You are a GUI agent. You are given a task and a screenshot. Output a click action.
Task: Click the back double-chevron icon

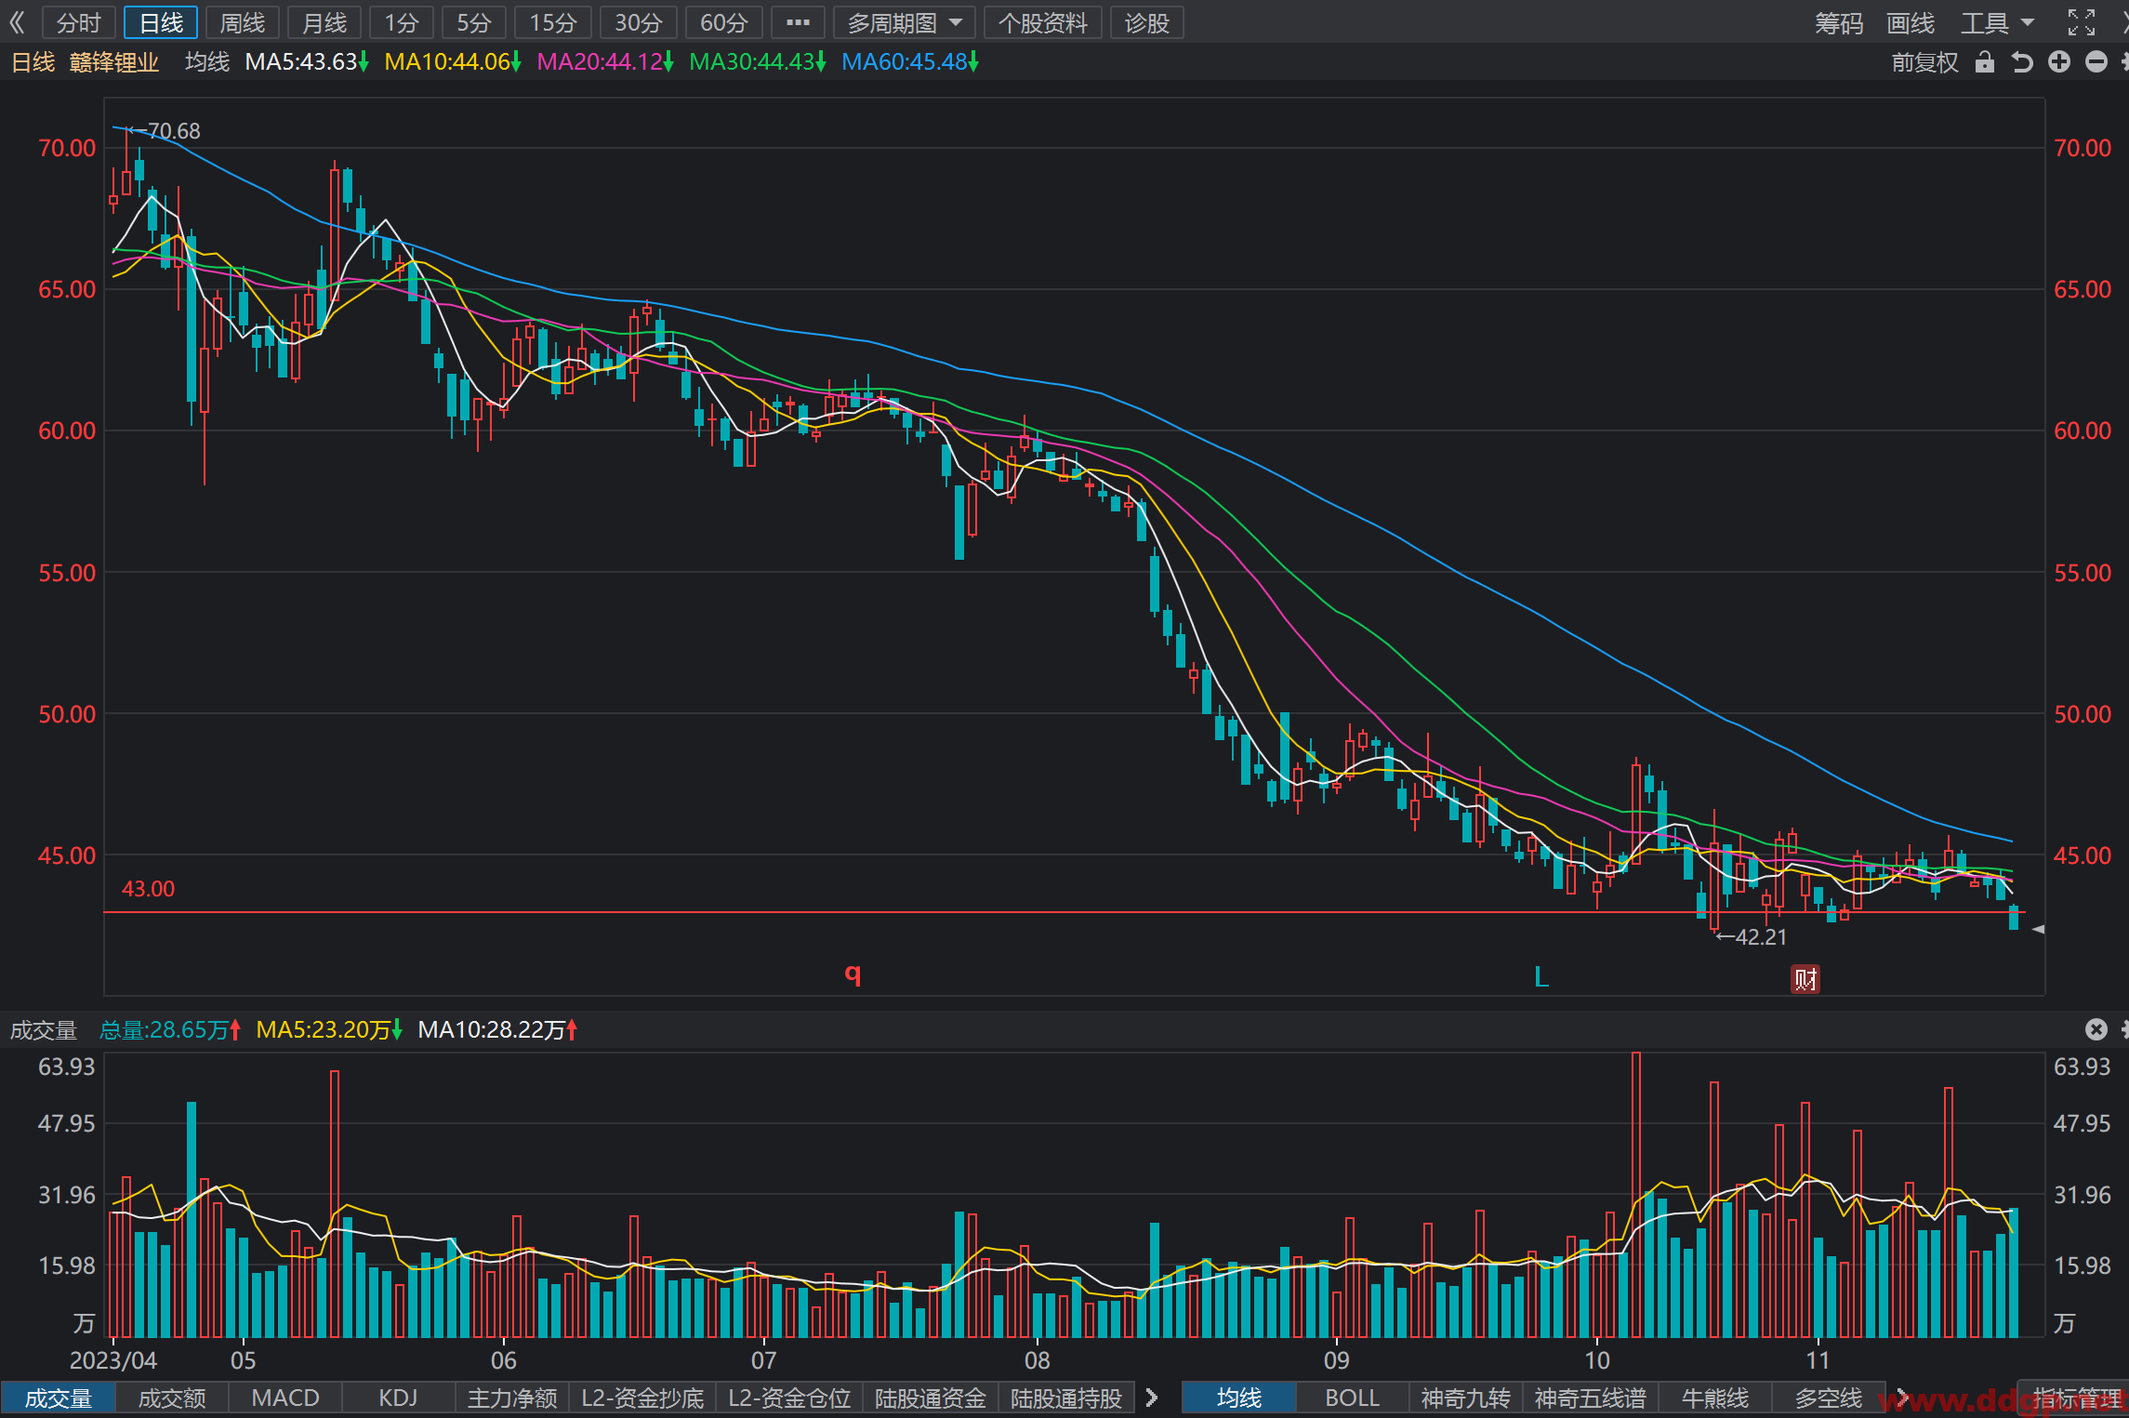[17, 22]
